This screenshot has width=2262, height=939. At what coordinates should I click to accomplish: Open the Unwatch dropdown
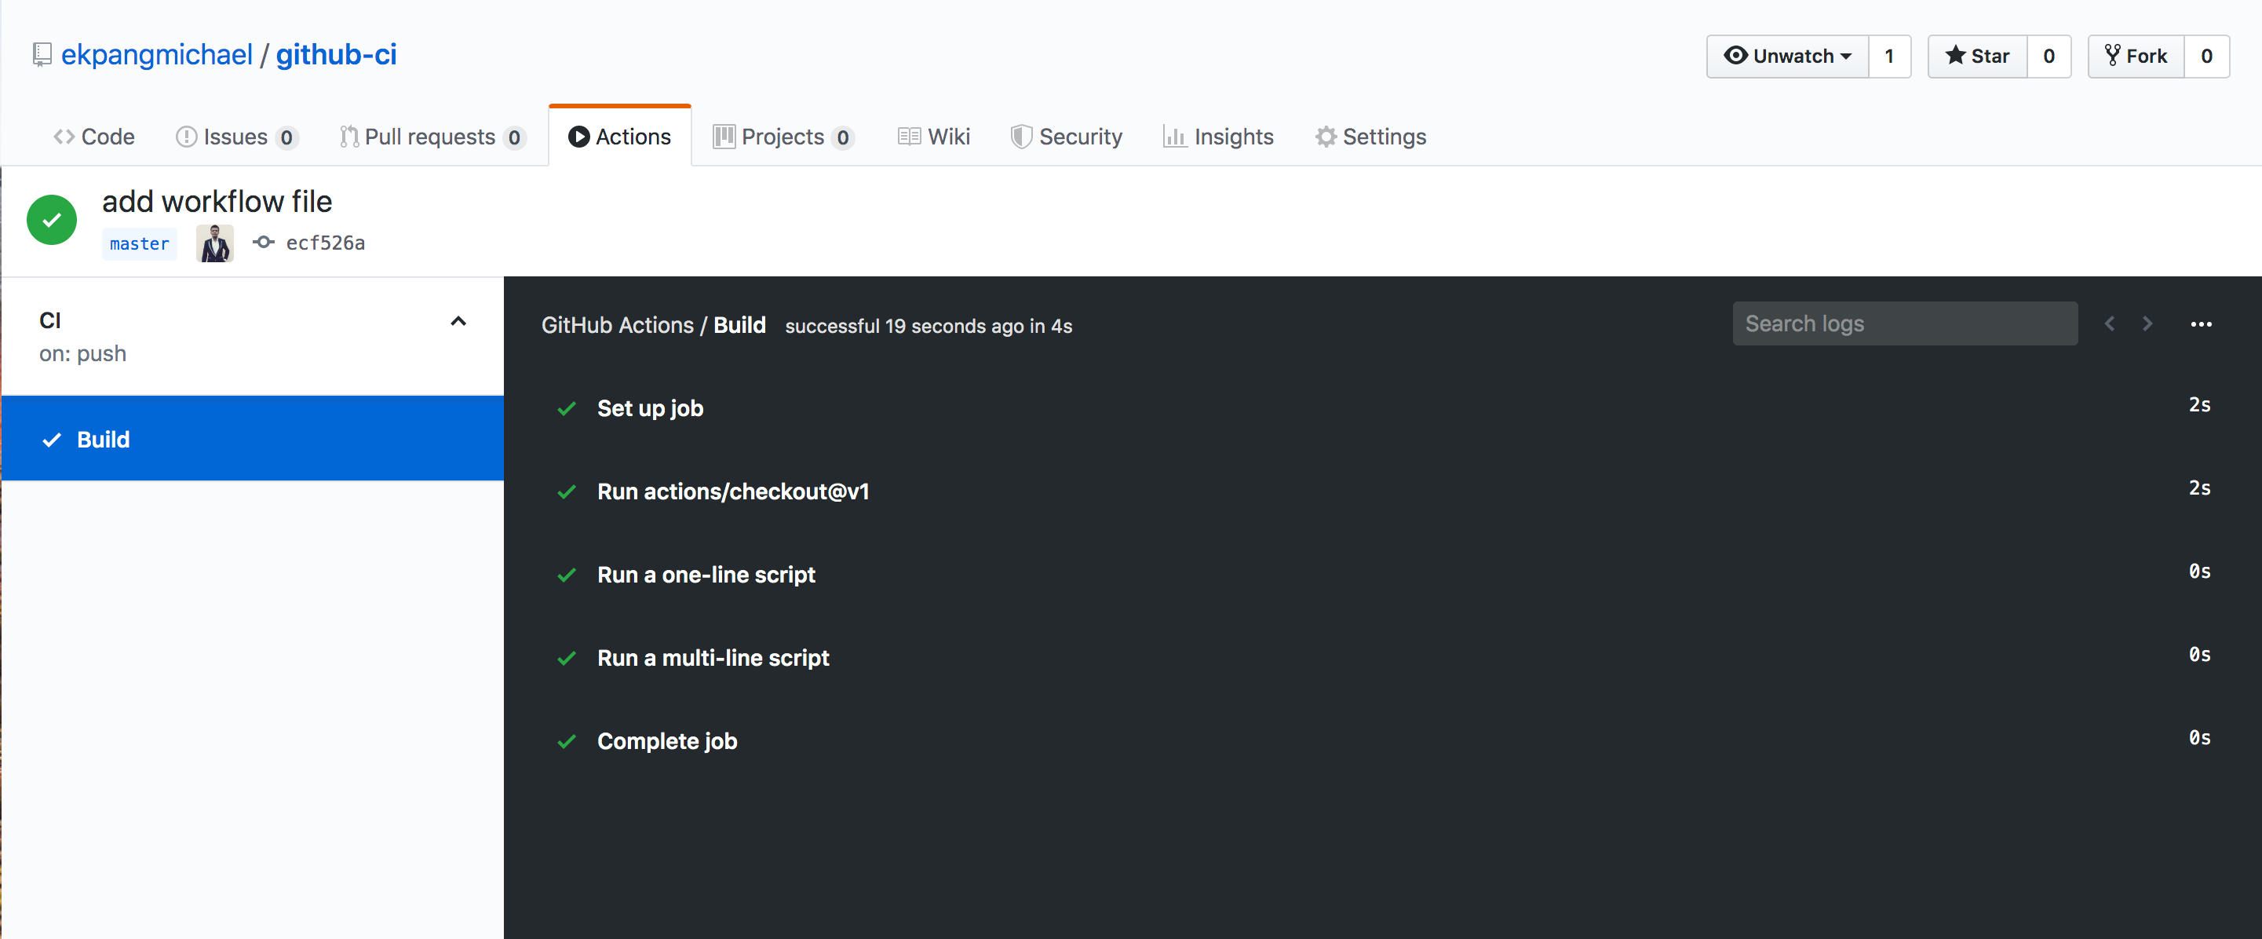(1786, 55)
